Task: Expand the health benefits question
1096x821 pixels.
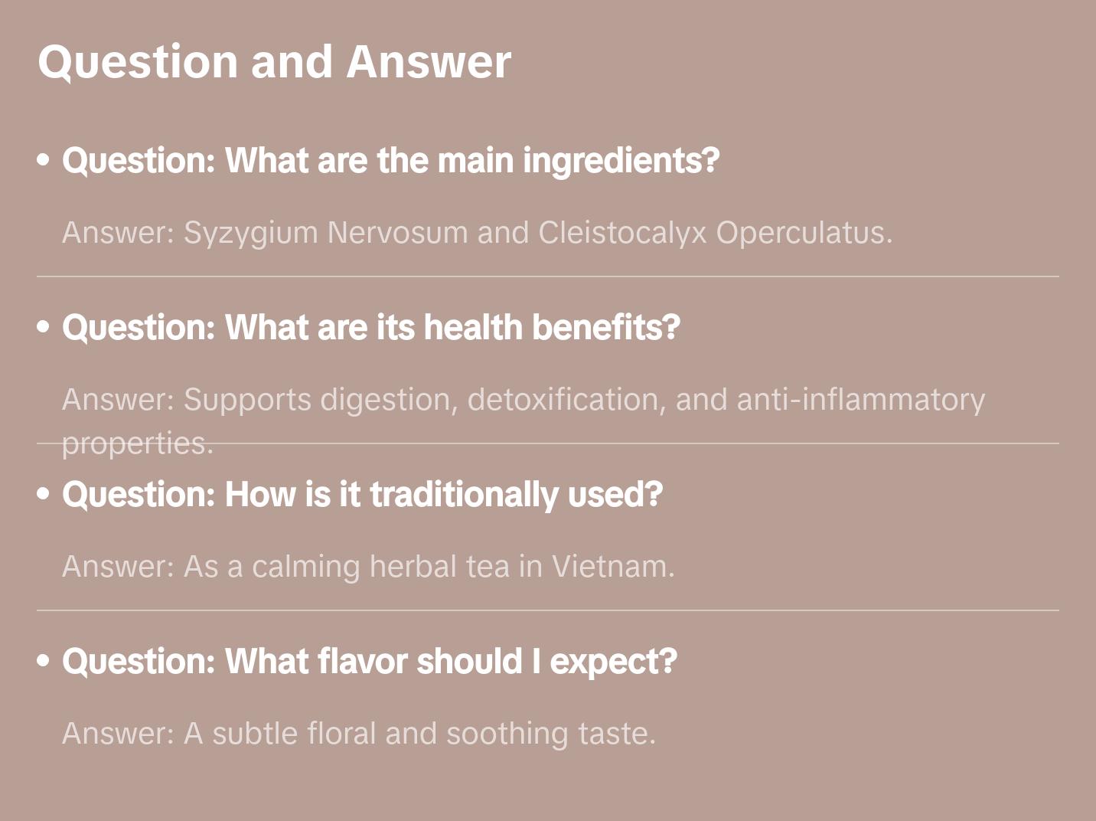Action: 370,327
